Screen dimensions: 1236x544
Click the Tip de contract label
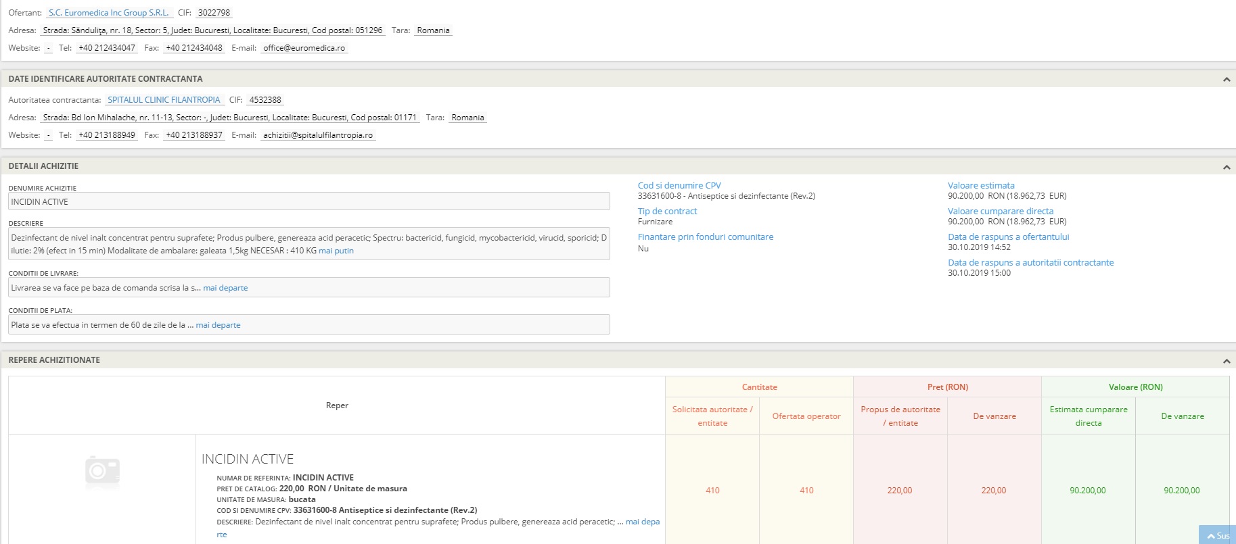(x=667, y=211)
